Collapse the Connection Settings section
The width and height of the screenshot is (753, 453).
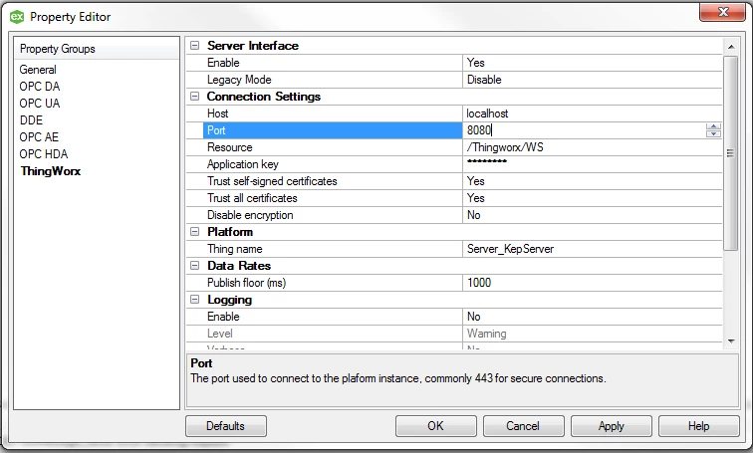click(x=194, y=97)
